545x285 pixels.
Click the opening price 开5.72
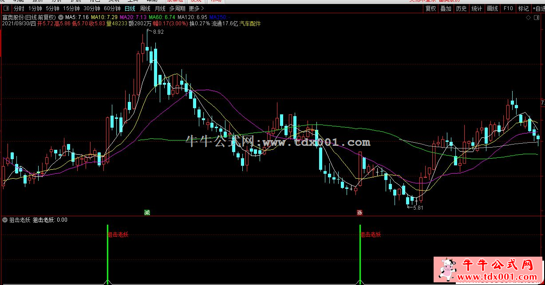click(45, 24)
